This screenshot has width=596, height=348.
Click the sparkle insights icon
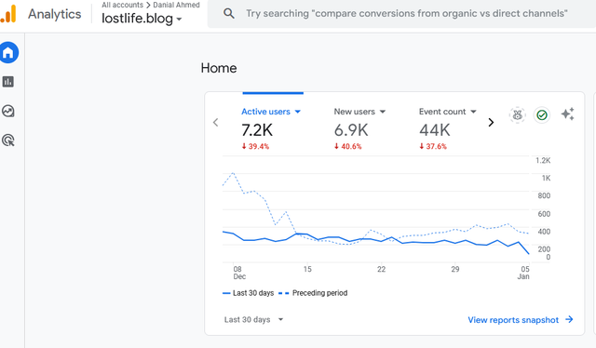pyautogui.click(x=568, y=114)
